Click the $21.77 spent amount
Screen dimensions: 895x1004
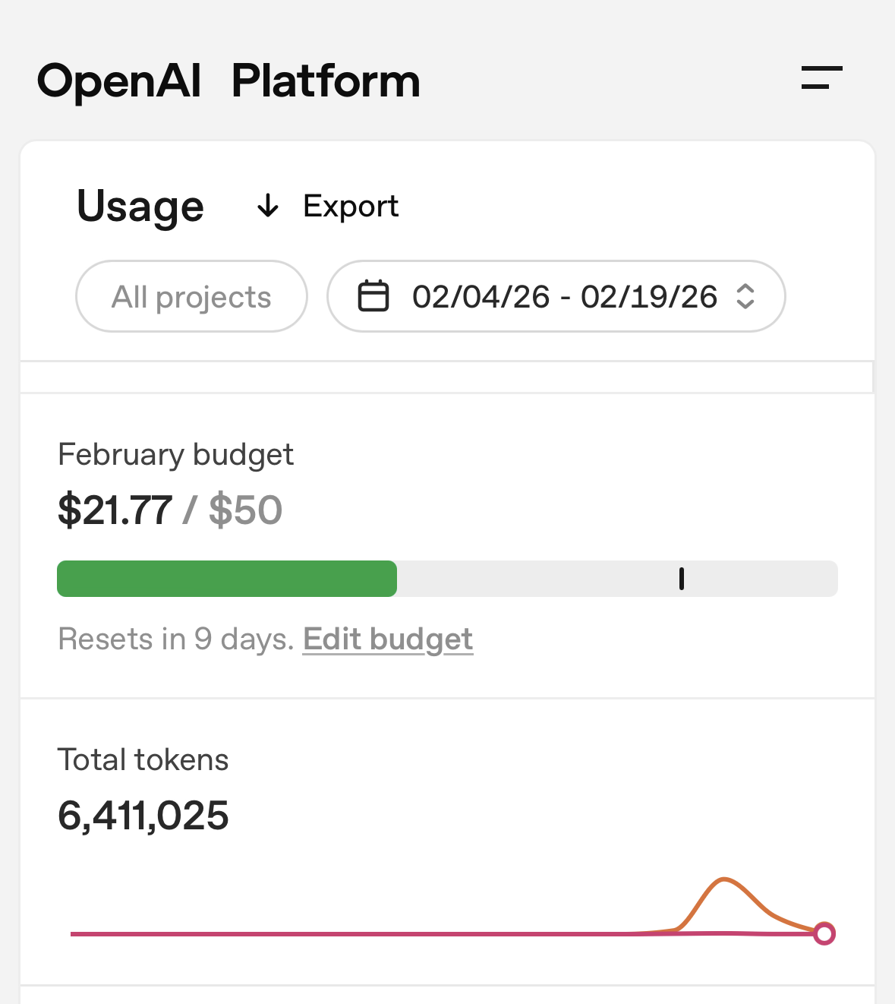[115, 510]
